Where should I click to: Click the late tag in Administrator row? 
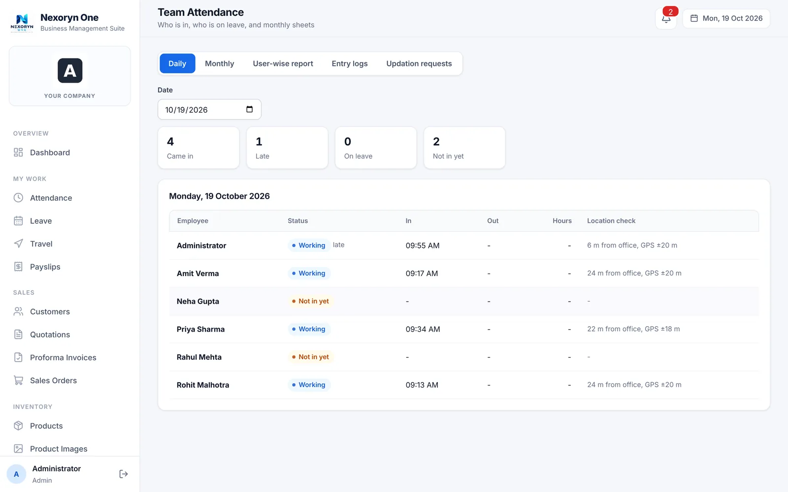339,245
